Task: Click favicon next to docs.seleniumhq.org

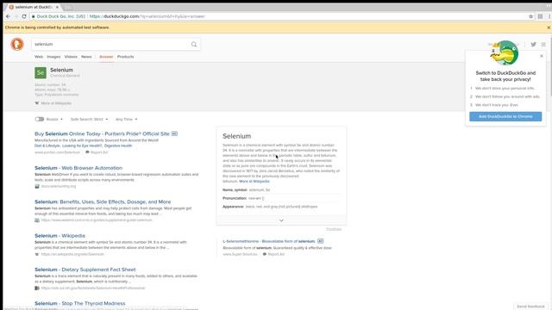Action: (x=37, y=186)
